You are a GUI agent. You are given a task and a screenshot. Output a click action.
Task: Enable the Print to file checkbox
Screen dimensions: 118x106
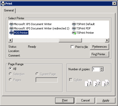(72, 47)
